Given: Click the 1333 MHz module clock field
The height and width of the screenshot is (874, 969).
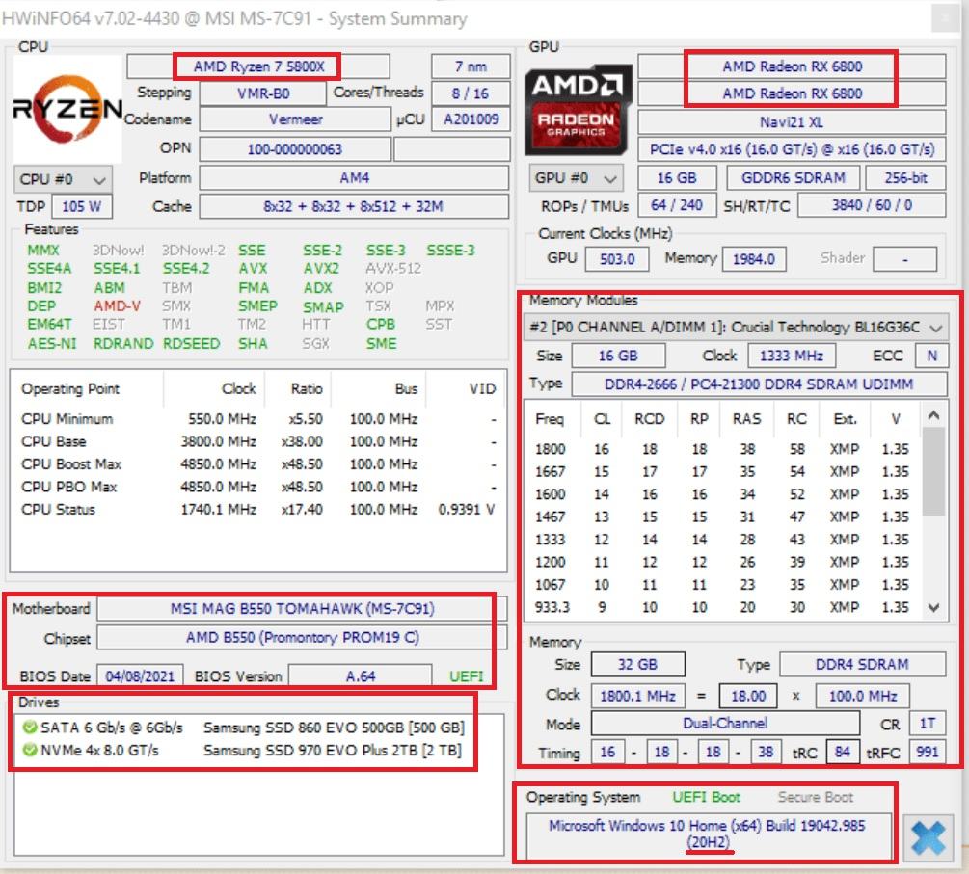Looking at the screenshot, I should click(791, 356).
